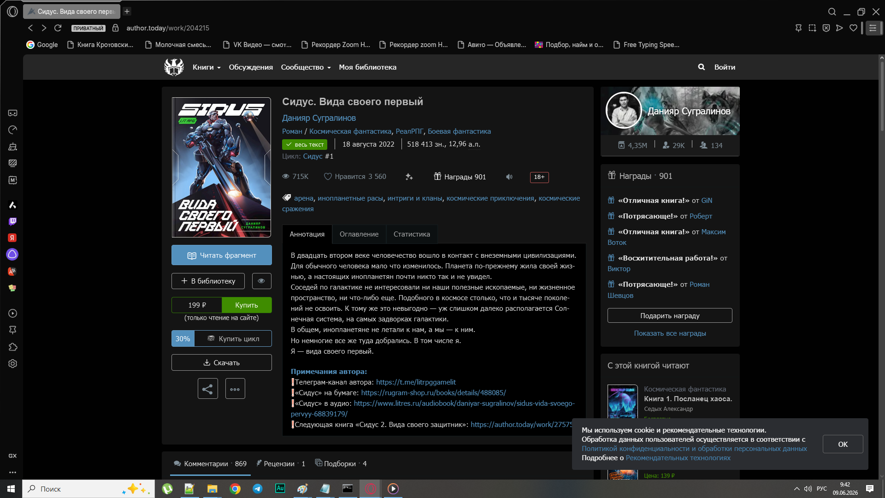Click the system volume icon in tray

(x=808, y=489)
